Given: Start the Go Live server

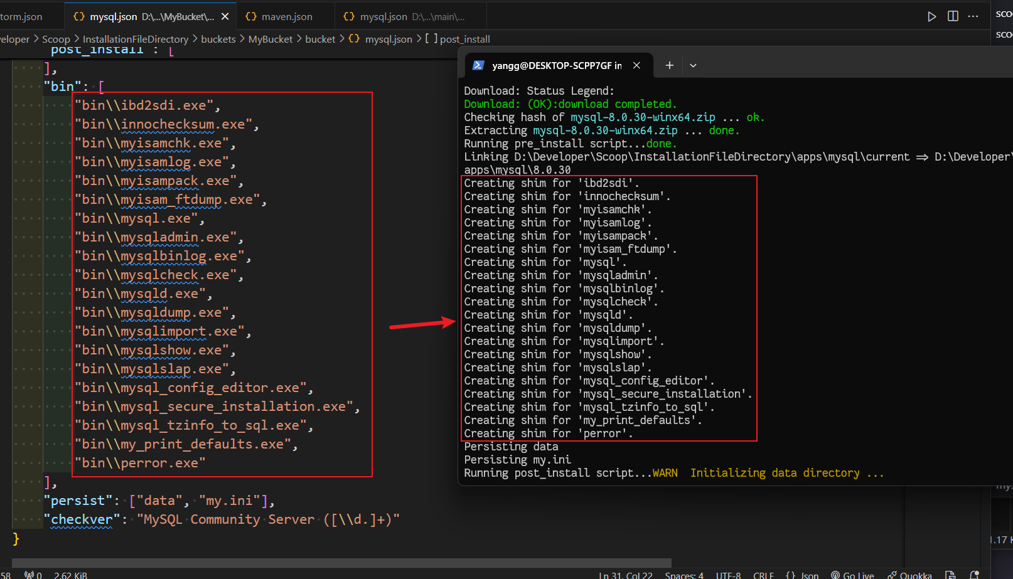Looking at the screenshot, I should (852, 575).
